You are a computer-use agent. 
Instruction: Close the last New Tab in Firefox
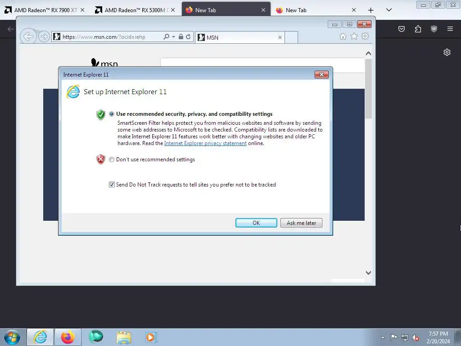[x=354, y=10]
